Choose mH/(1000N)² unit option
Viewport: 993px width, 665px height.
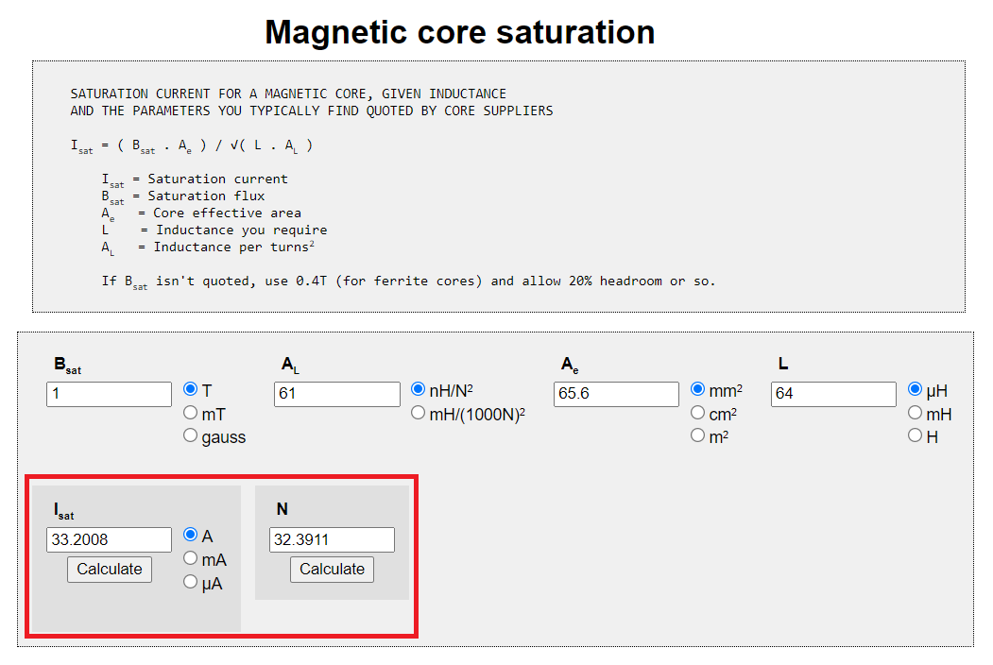coord(419,413)
